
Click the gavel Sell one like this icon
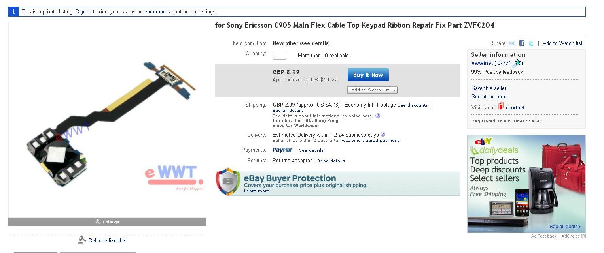82,240
